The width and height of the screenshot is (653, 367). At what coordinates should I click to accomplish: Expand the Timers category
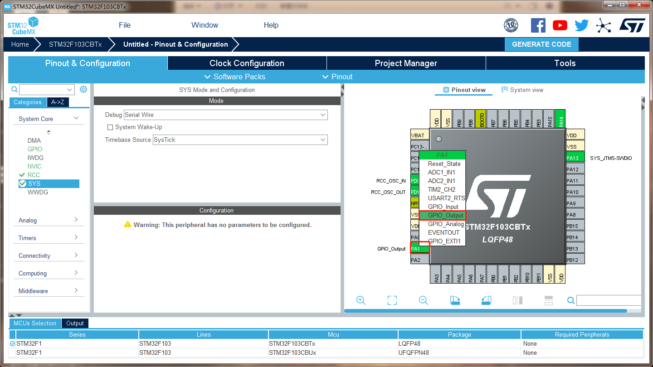[76, 237]
